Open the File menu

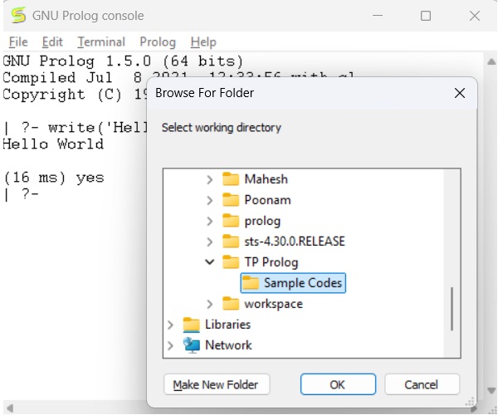18,42
